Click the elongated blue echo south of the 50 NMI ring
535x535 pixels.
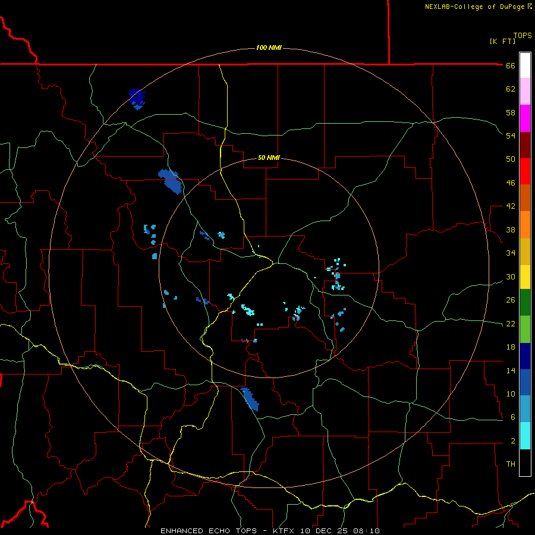[250, 399]
